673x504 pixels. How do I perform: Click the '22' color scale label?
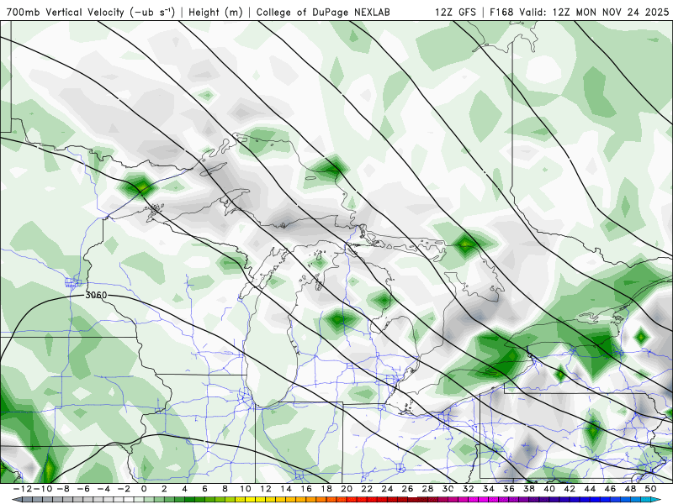click(x=367, y=489)
